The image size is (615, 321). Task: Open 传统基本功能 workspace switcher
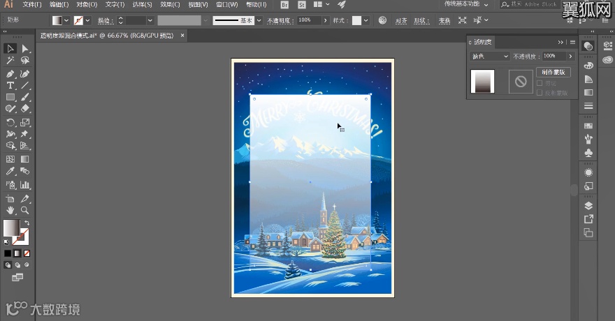[466, 4]
